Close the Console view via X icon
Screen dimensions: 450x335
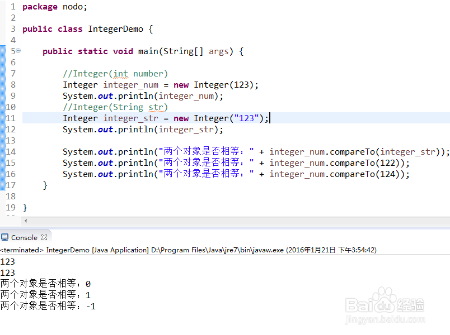click(x=44, y=237)
